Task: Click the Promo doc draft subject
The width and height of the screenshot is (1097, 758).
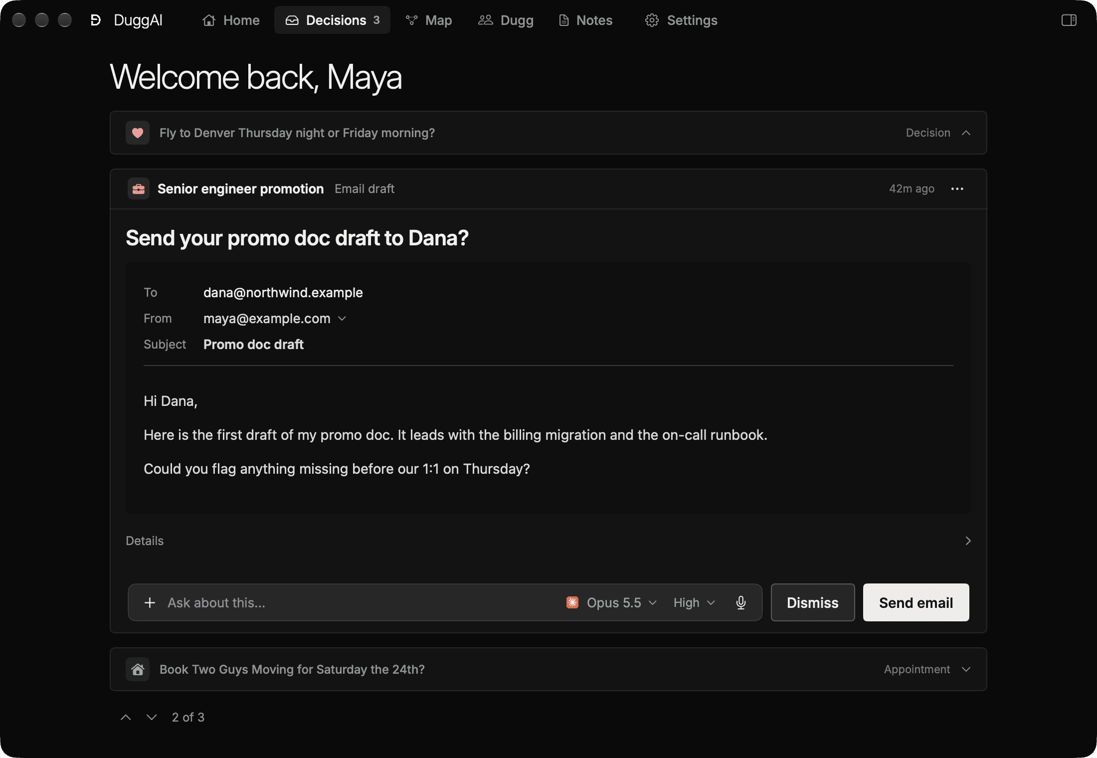Action: (x=253, y=344)
